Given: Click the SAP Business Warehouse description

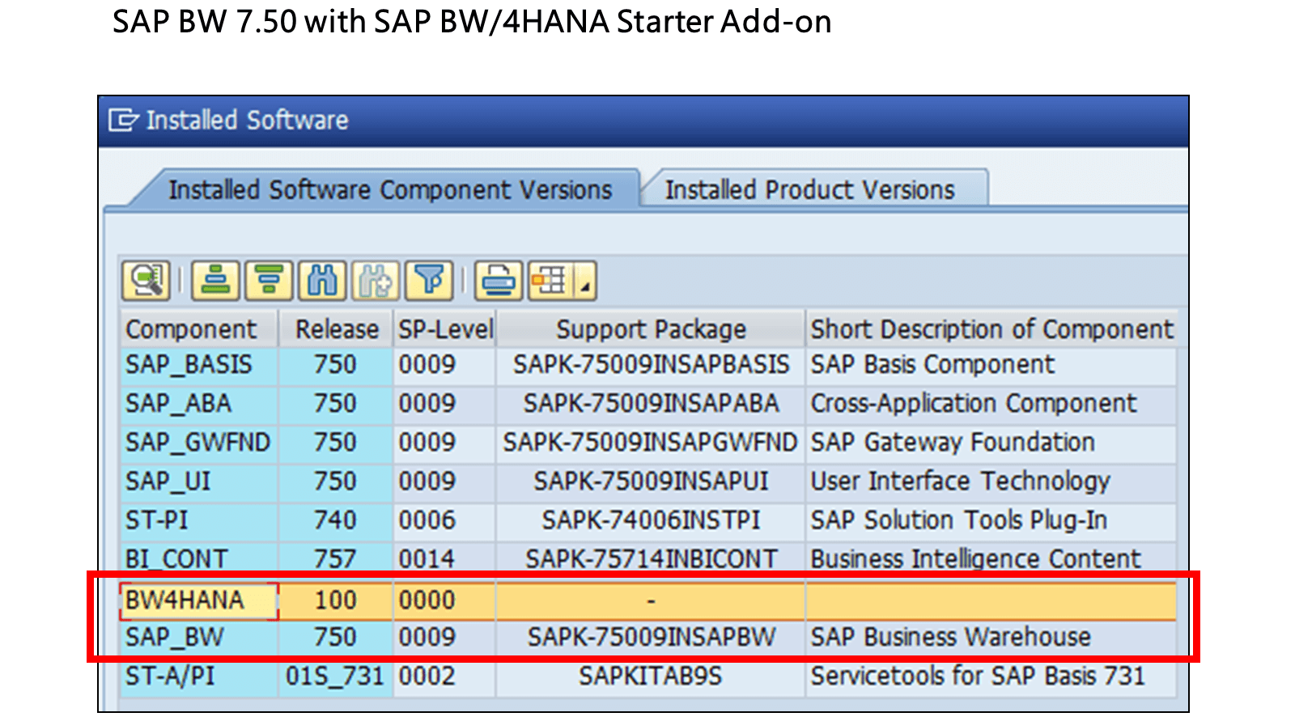Looking at the screenshot, I should click(991, 638).
